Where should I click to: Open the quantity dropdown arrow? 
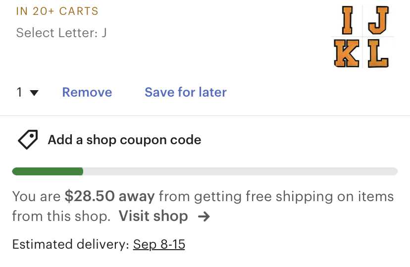[x=34, y=93]
